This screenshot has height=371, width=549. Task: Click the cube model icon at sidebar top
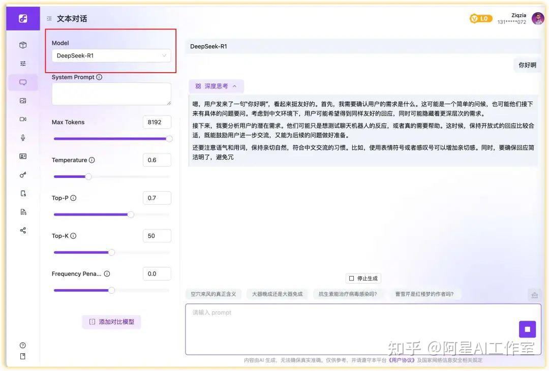point(23,45)
